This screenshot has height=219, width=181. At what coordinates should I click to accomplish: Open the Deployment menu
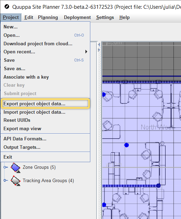click(77, 18)
